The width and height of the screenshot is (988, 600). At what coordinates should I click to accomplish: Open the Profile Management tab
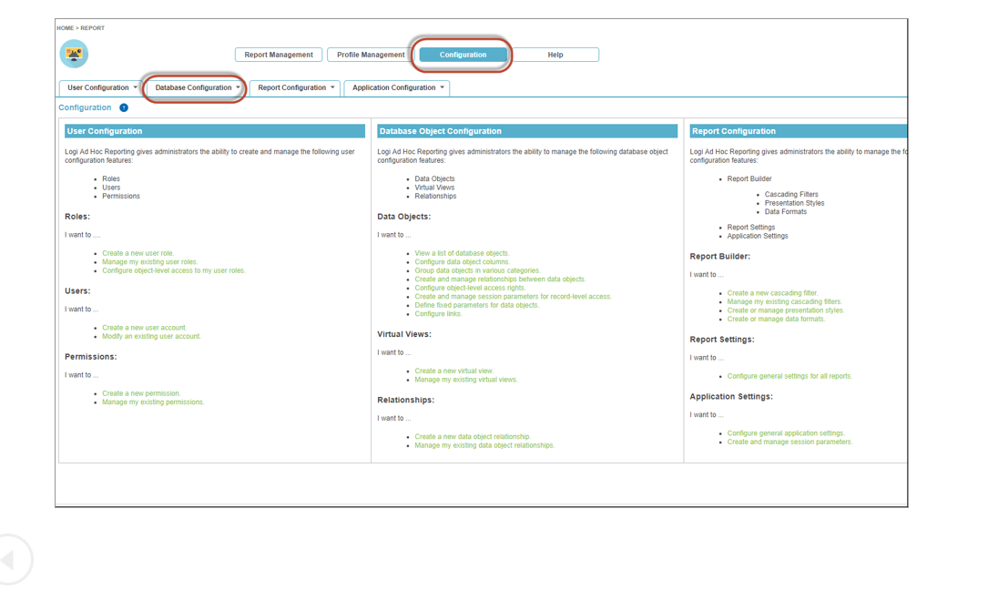(x=371, y=55)
